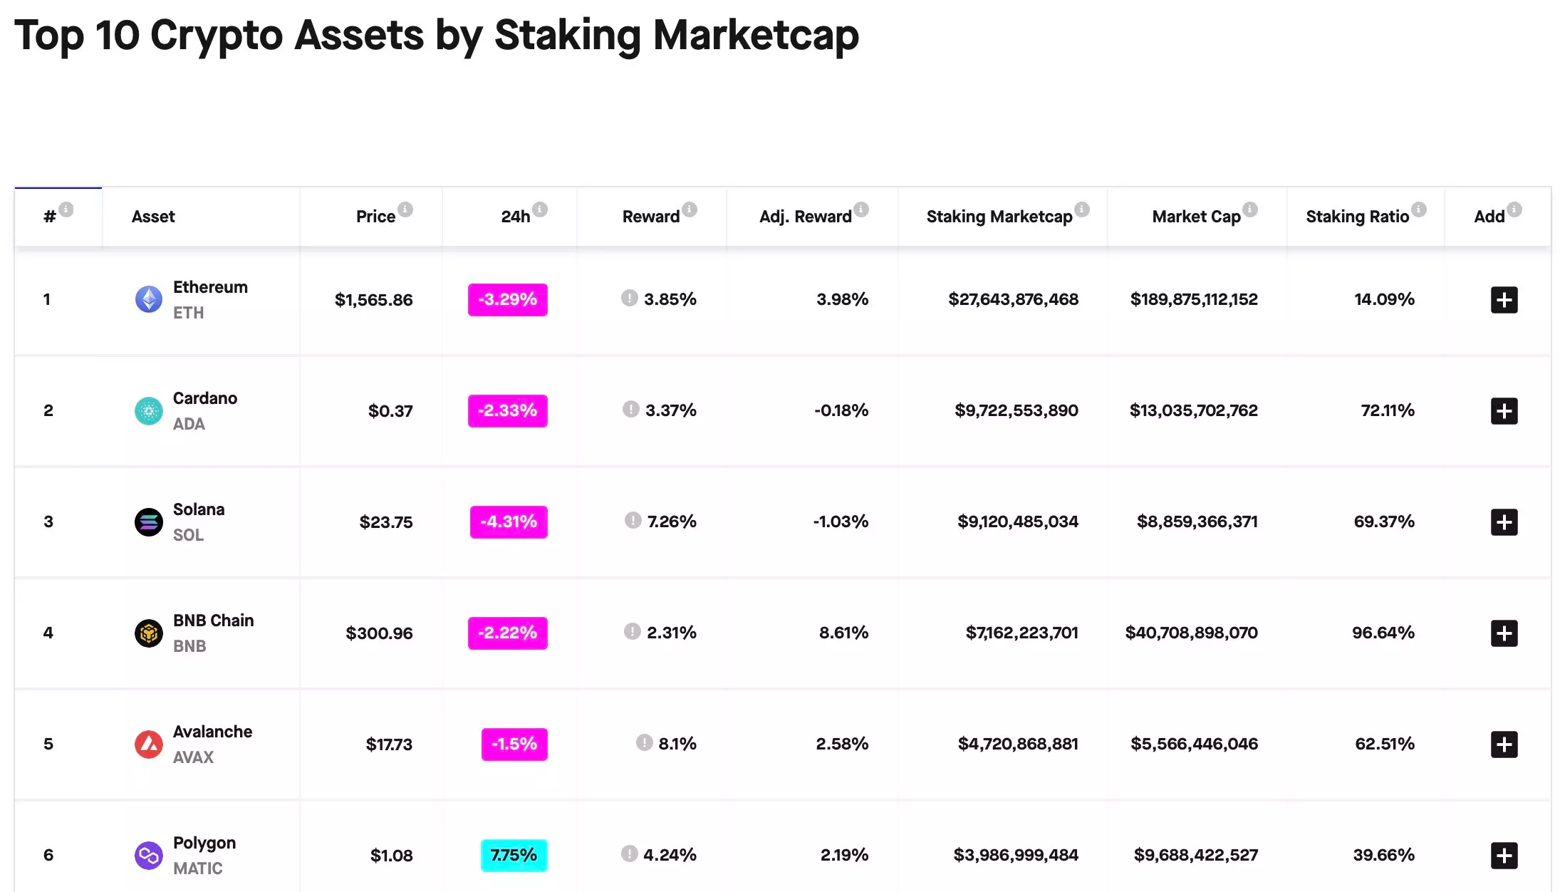Add Avalanche using its plus button
This screenshot has width=1560, height=892.
[1504, 745]
